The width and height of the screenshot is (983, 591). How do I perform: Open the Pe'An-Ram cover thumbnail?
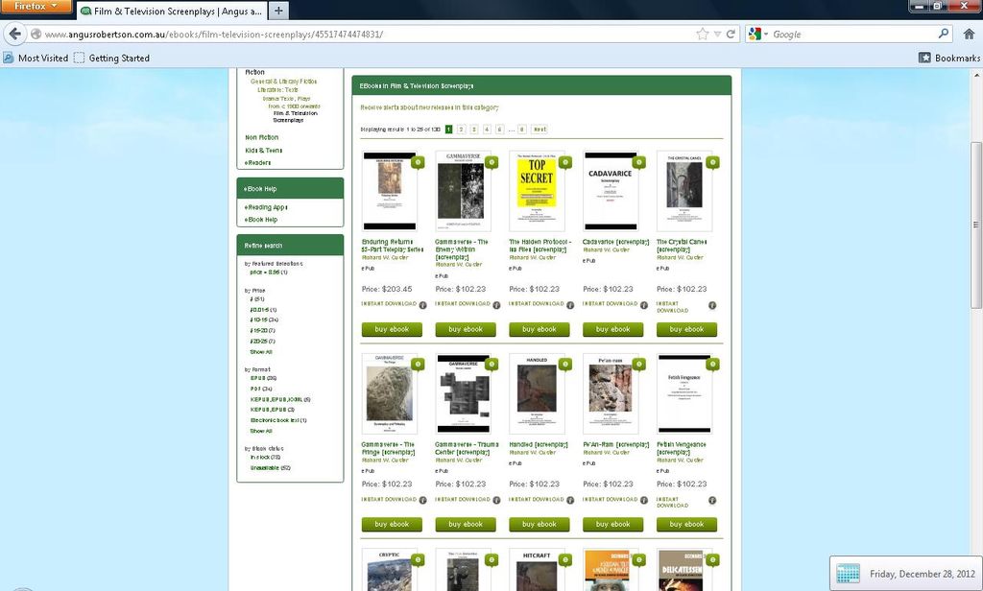tap(611, 393)
